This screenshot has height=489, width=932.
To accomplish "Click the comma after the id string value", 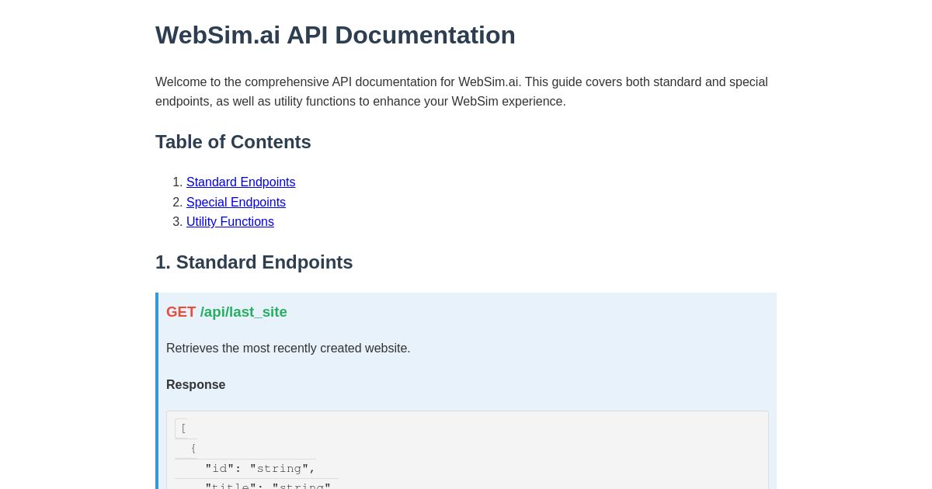I will (312, 468).
